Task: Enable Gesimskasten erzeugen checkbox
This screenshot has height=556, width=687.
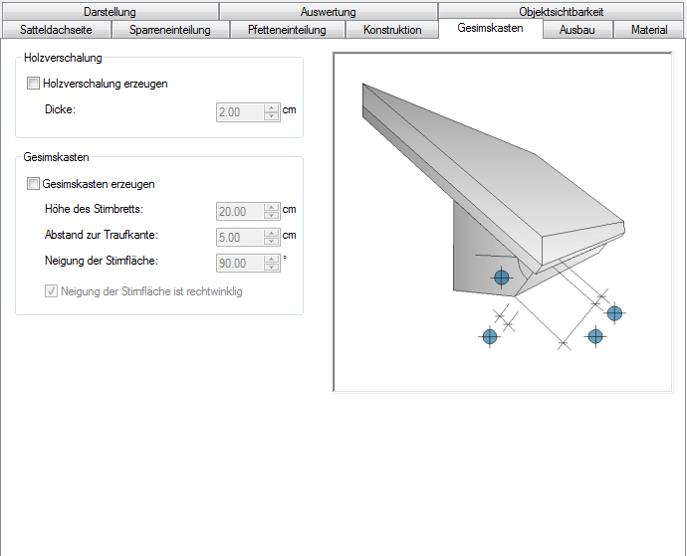Action: coord(33,183)
